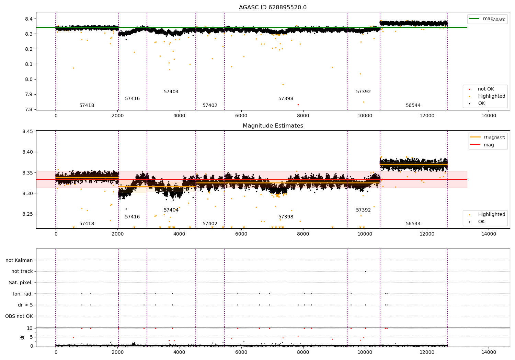Click 'not OK' in the top plot legend
This screenshot has height=360, width=515.
point(485,89)
